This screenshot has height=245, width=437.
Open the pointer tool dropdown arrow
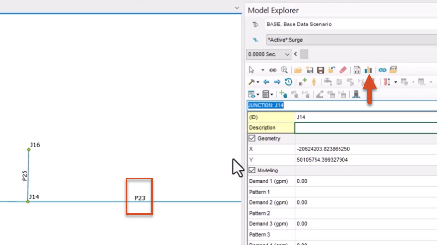[262, 70]
